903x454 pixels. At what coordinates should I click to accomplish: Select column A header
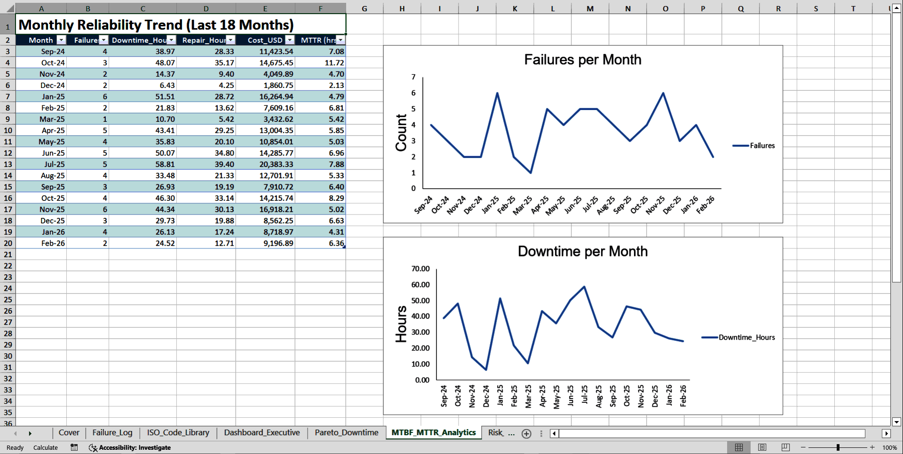tap(41, 8)
